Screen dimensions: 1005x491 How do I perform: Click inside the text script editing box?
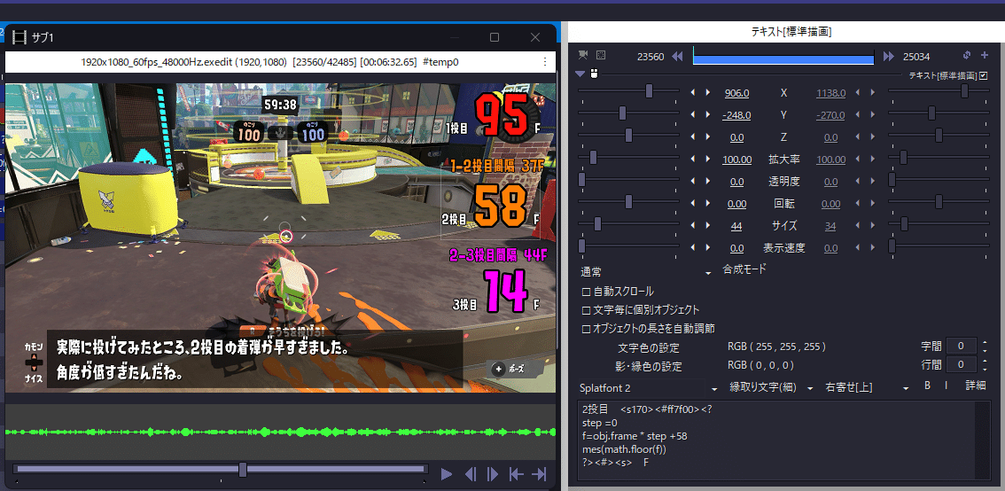click(775, 440)
